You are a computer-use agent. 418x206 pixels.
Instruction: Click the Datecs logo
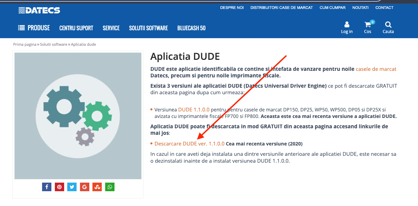coord(39,10)
